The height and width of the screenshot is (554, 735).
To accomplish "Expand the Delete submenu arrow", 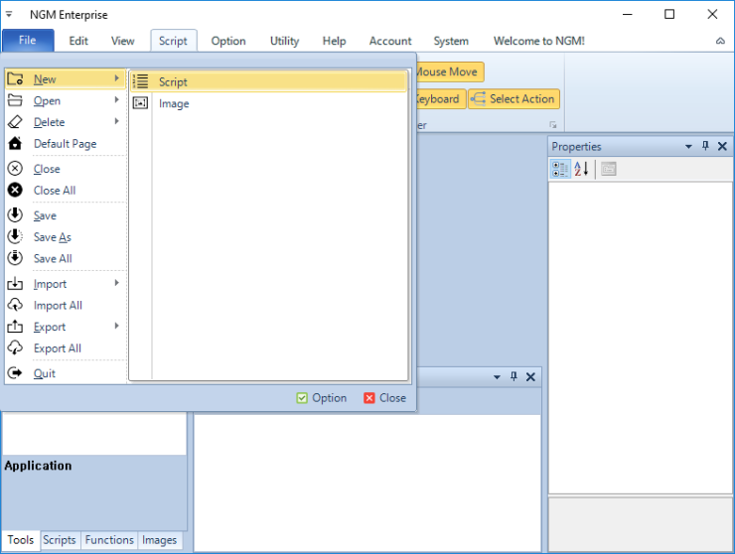I will coord(117,121).
